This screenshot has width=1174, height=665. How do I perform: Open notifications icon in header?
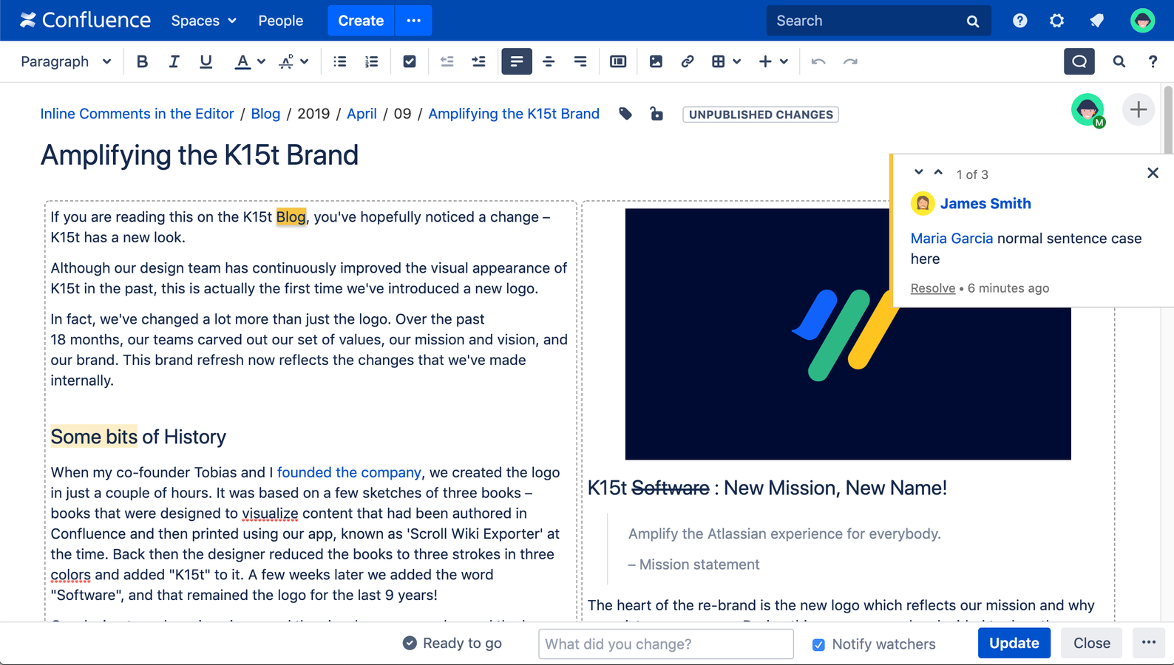tap(1097, 21)
